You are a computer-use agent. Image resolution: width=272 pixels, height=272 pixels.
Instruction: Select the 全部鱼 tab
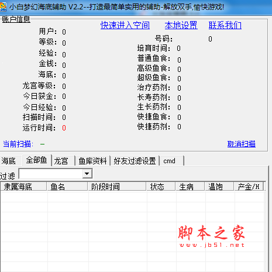pos(37,160)
